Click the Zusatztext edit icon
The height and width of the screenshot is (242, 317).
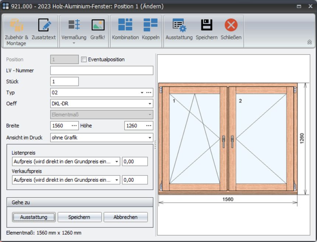pos(43,26)
